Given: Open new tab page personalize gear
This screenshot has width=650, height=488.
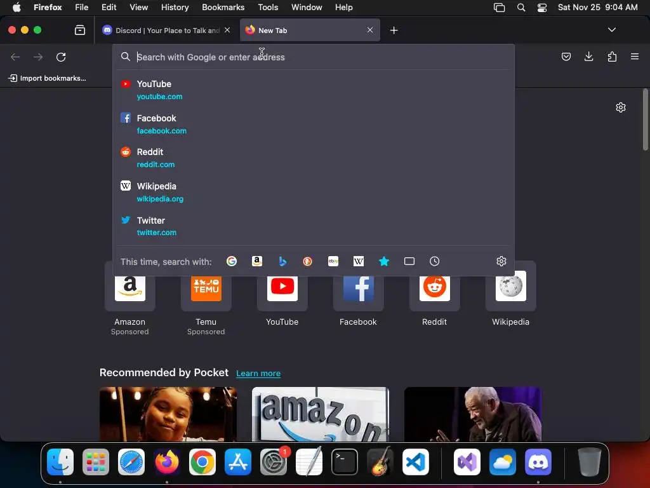Looking at the screenshot, I should pyautogui.click(x=621, y=107).
